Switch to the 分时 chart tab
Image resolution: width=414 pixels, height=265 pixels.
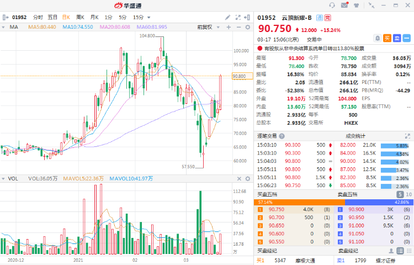click(x=38, y=17)
